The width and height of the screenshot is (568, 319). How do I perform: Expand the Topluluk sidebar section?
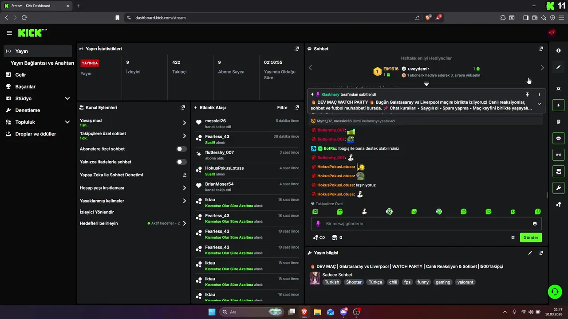pos(67,122)
